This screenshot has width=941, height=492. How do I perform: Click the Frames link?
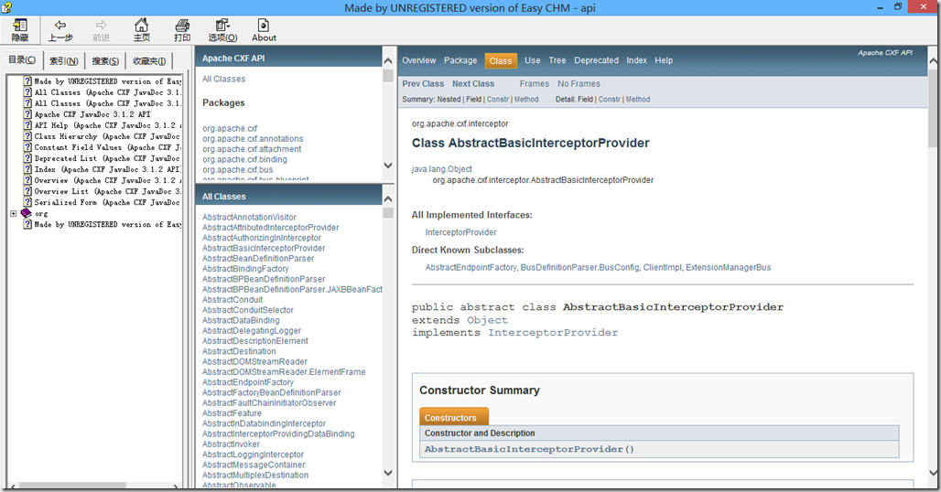pos(534,84)
